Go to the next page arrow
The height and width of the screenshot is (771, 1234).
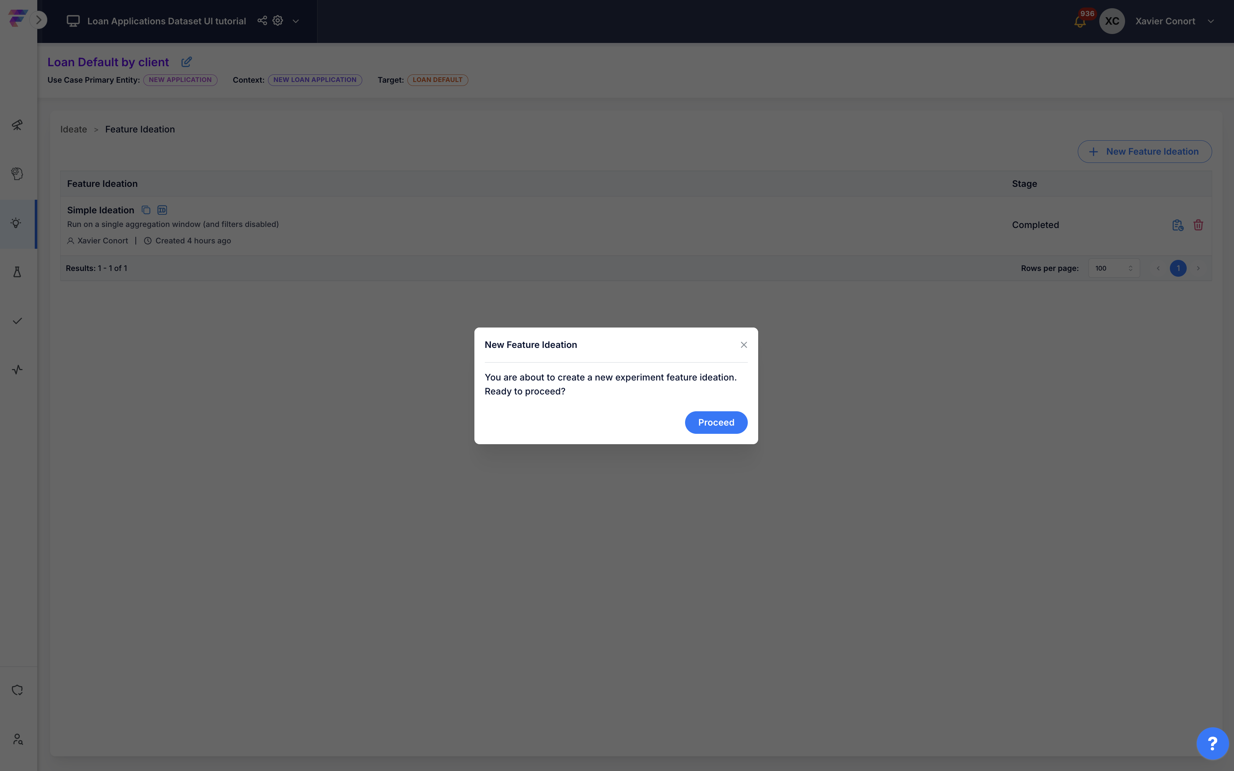tap(1198, 268)
